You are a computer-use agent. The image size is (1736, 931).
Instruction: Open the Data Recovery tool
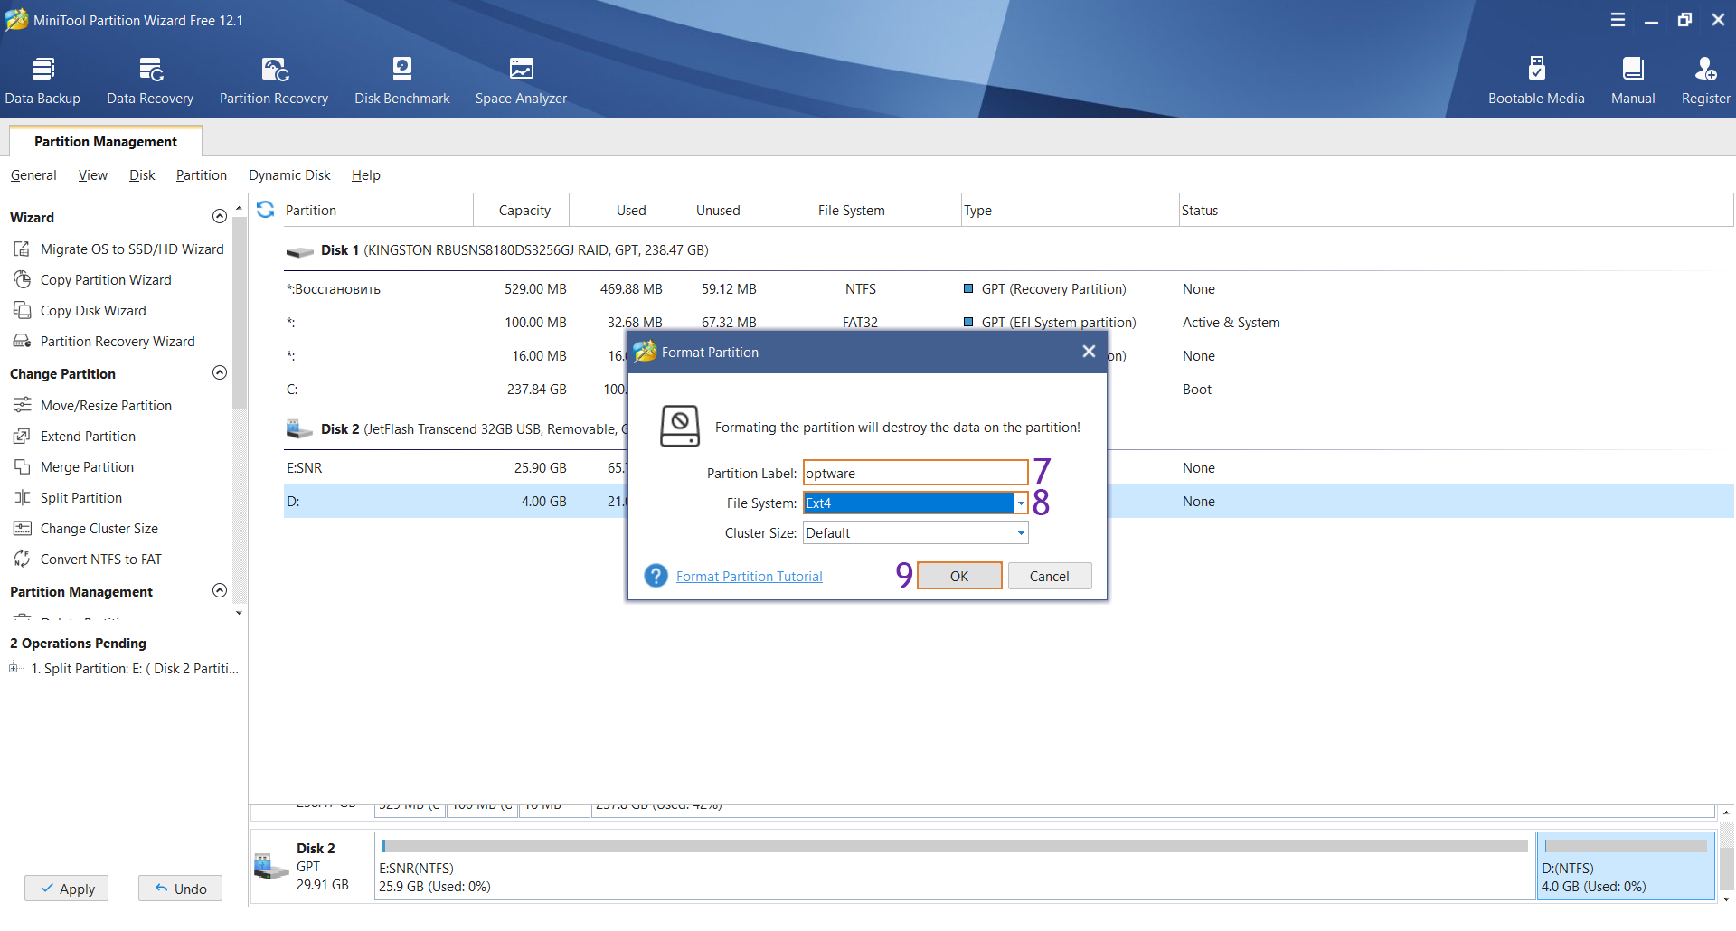150,80
